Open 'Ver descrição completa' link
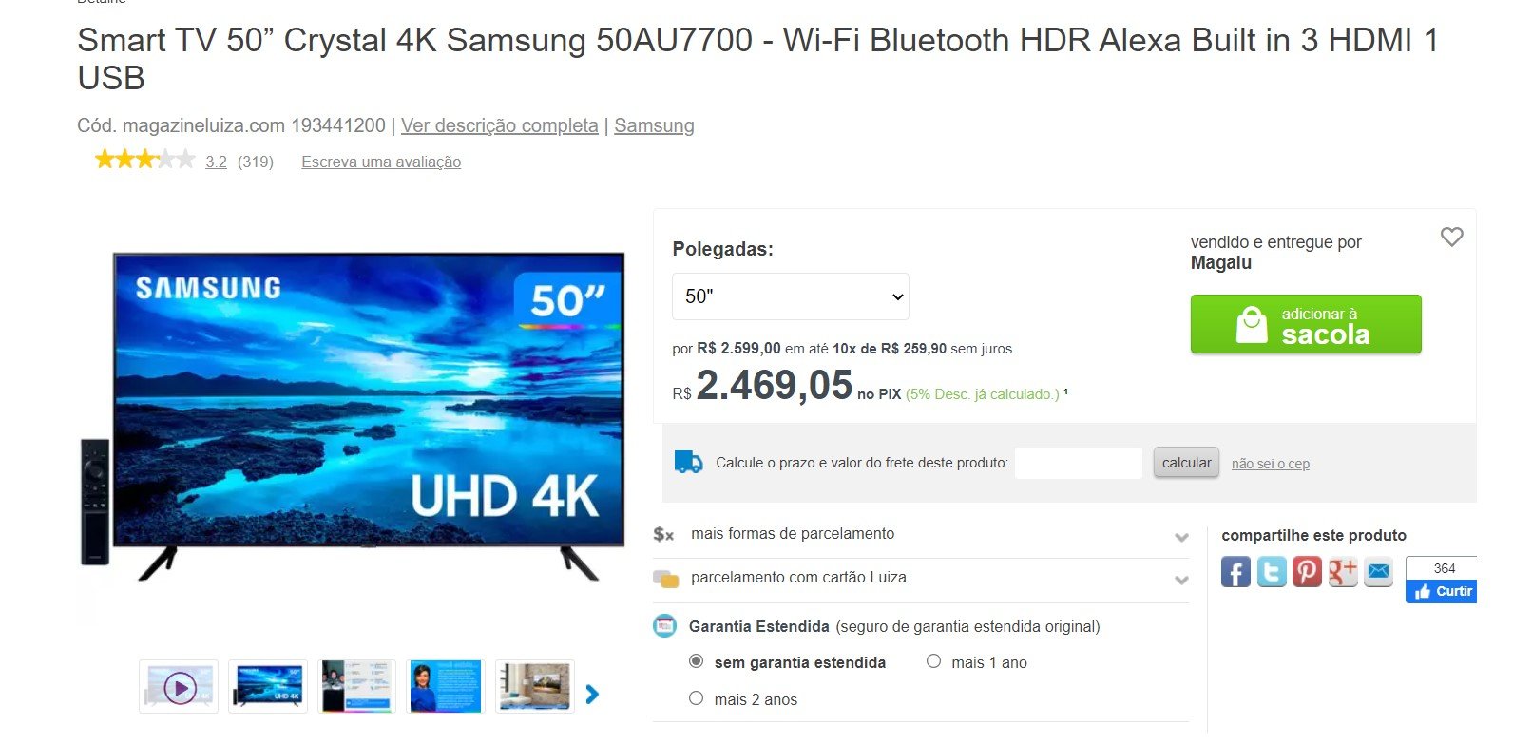This screenshot has width=1513, height=744. [x=500, y=125]
